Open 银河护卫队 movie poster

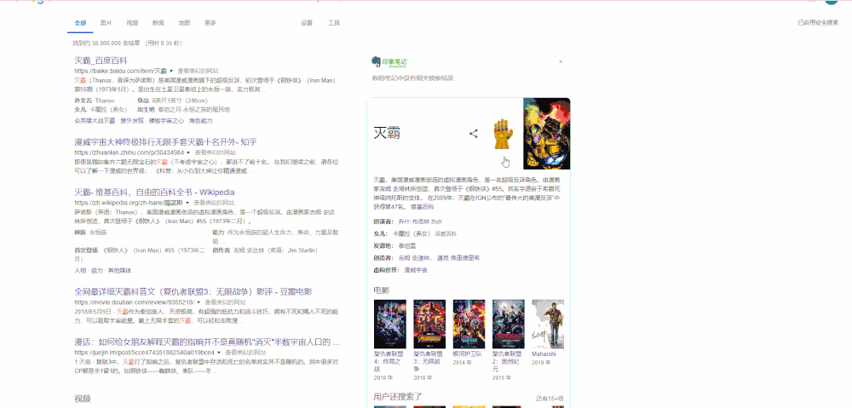469,324
